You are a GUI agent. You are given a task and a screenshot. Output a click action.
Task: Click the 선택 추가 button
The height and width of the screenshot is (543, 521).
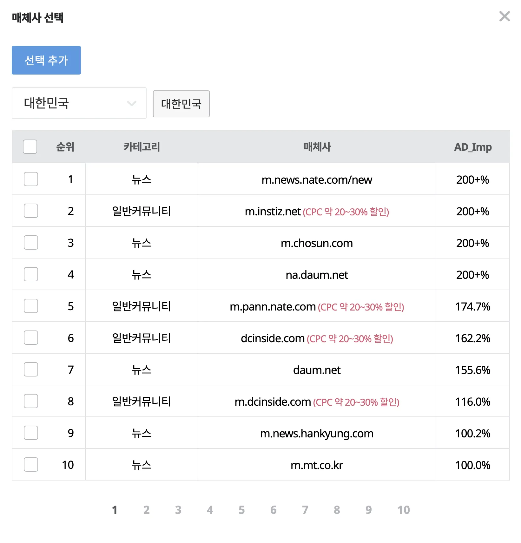(46, 60)
